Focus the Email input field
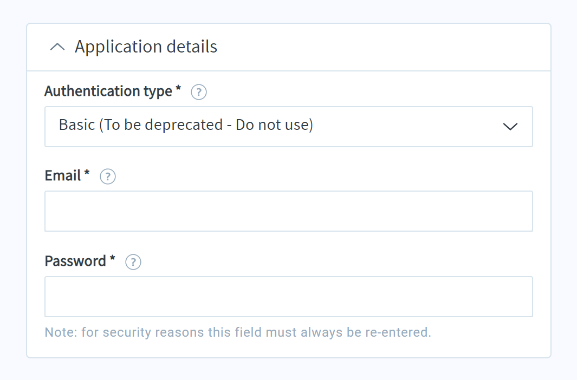 pyautogui.click(x=288, y=211)
